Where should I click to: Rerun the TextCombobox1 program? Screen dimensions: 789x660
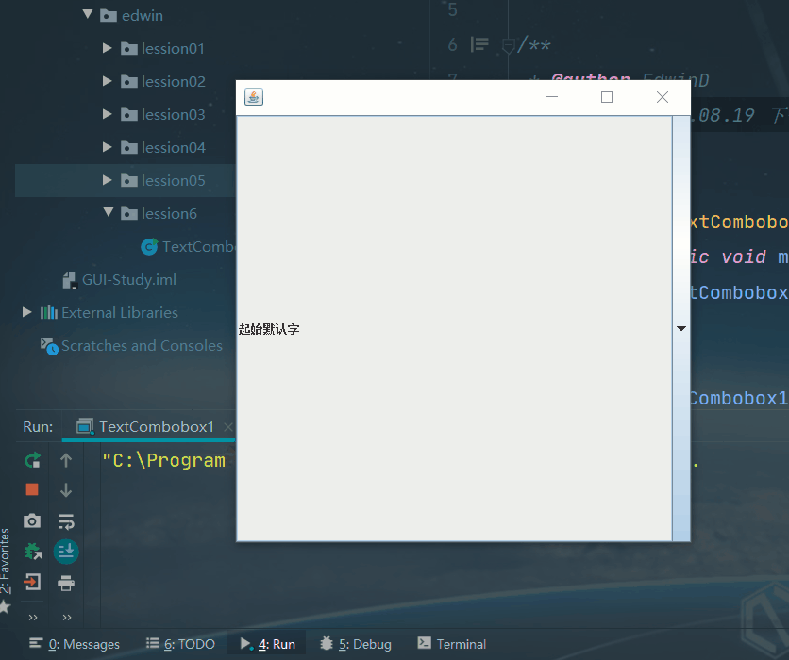32,460
